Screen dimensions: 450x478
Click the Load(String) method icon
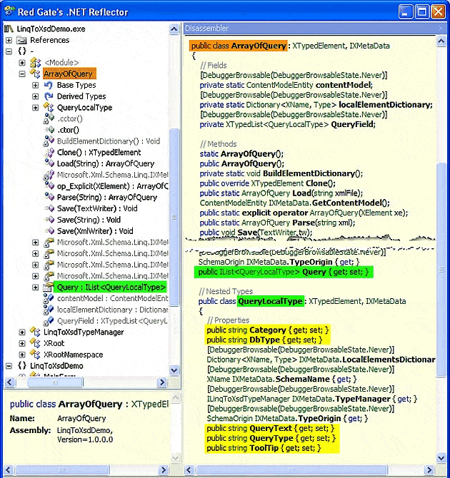(50, 163)
